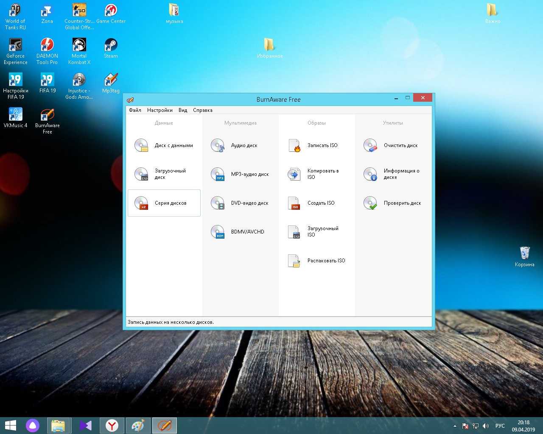Open the Вид menu
543x434 pixels.
pos(183,110)
